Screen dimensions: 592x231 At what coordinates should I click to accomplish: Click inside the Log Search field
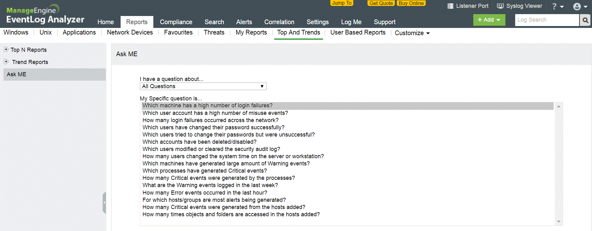tap(547, 20)
